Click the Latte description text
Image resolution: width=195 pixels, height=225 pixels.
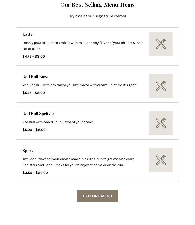[x=83, y=46]
